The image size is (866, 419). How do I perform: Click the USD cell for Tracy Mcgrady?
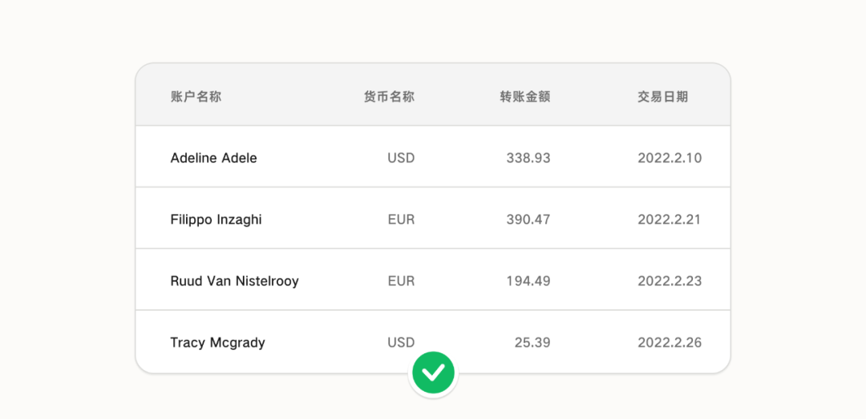(x=401, y=342)
